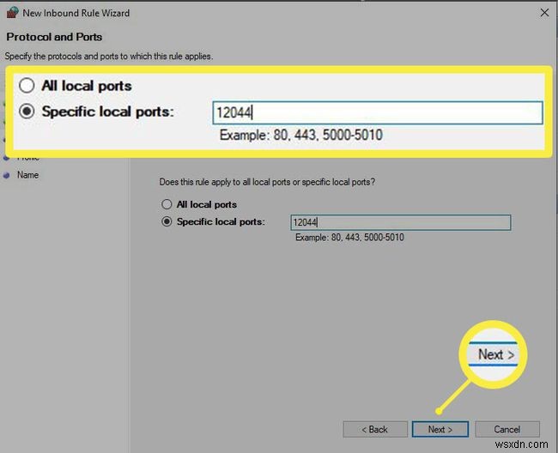Click the bullet icon beside the Name step
The image size is (558, 453).
[6, 175]
